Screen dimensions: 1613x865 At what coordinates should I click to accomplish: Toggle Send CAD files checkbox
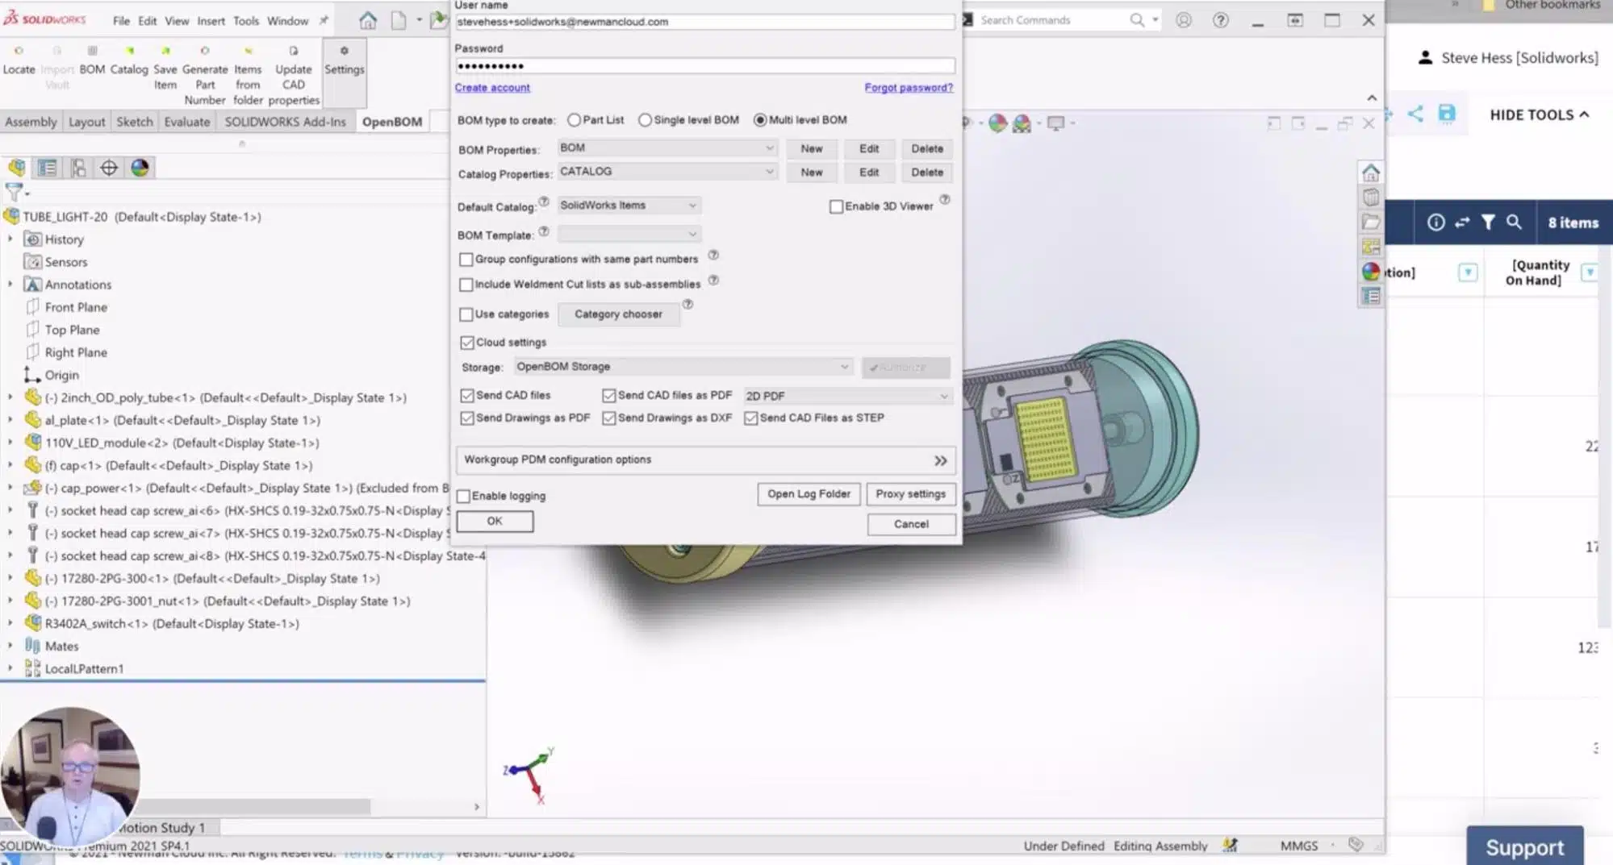[x=467, y=396]
